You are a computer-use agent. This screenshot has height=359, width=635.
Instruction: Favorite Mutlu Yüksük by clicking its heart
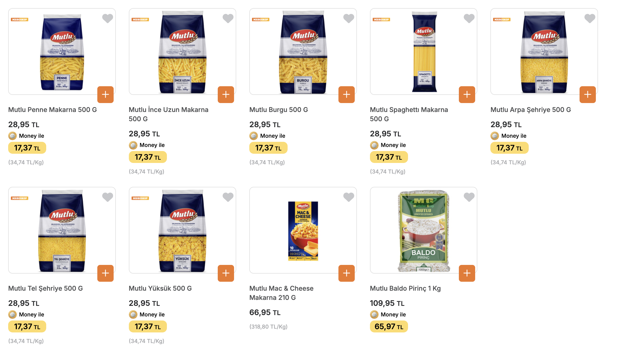[228, 197]
